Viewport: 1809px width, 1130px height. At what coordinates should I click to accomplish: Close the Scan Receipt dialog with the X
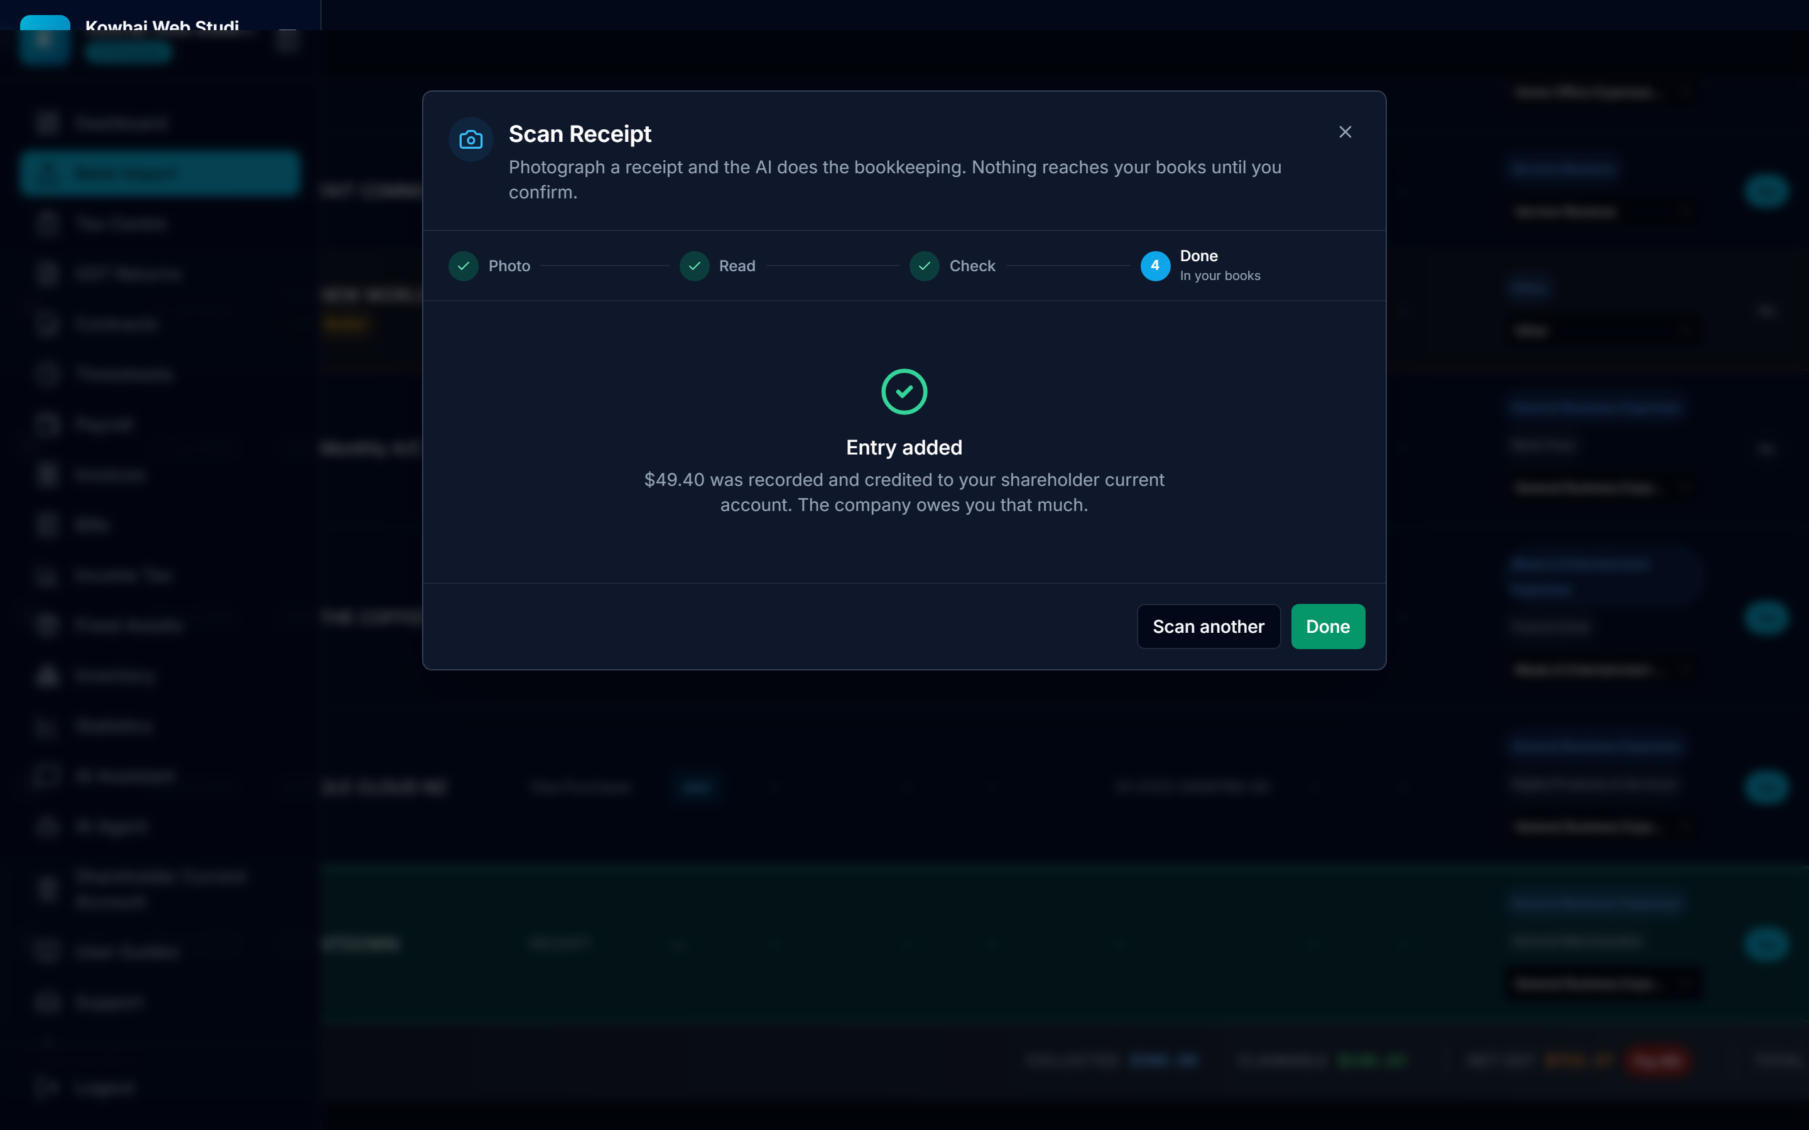[x=1345, y=132]
